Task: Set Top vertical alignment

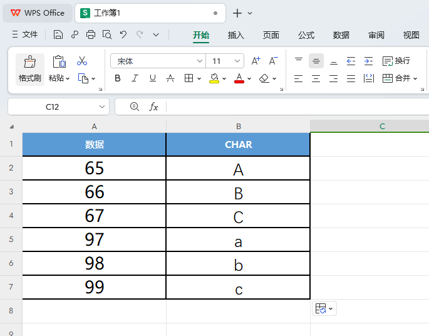Action: [299, 61]
